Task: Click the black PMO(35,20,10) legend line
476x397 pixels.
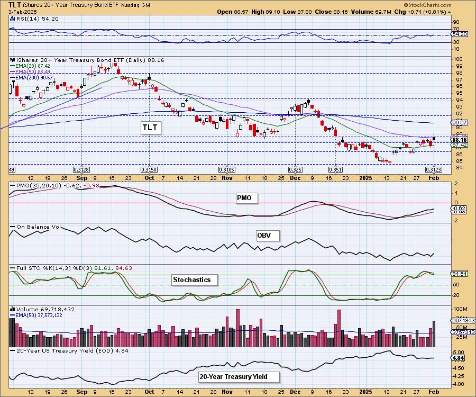Action: click(13, 185)
